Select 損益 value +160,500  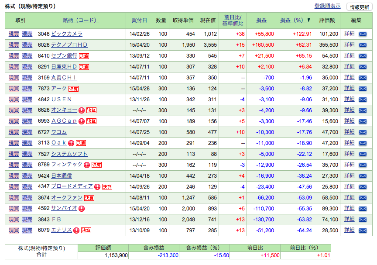click(x=263, y=45)
